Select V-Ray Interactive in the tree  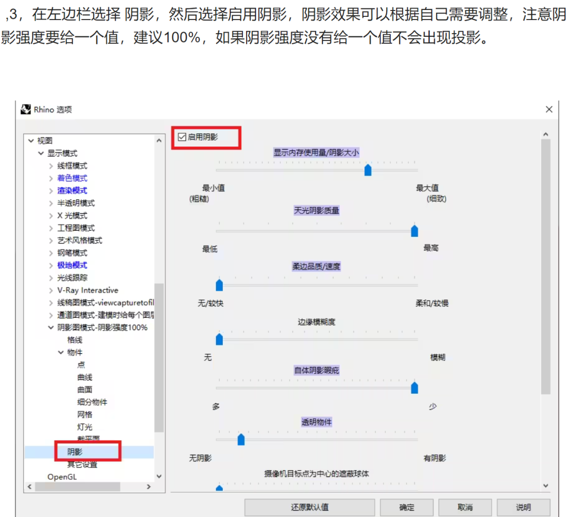pyautogui.click(x=88, y=290)
